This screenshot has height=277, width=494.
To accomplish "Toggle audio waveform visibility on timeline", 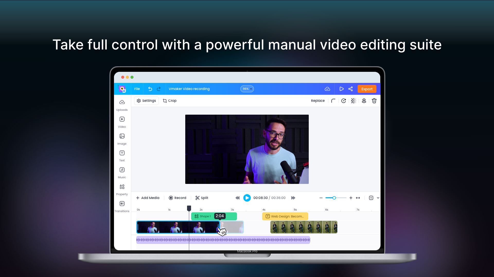I will (x=371, y=198).
